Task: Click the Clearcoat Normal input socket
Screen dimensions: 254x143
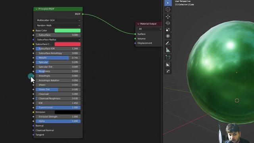Action: (33, 130)
